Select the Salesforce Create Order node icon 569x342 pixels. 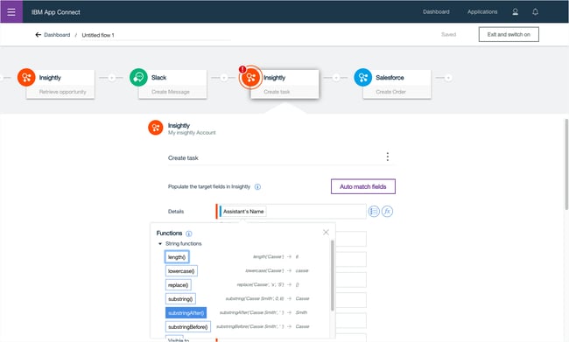coord(363,77)
